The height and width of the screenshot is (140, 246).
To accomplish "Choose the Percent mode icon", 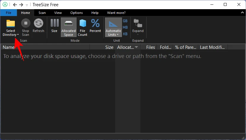I will 95,24.
